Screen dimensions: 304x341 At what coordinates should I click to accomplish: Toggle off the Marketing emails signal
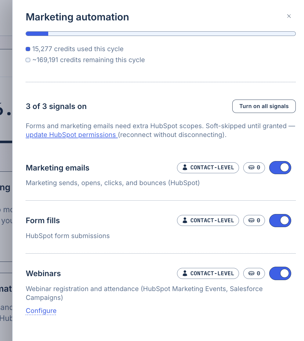pyautogui.click(x=280, y=167)
